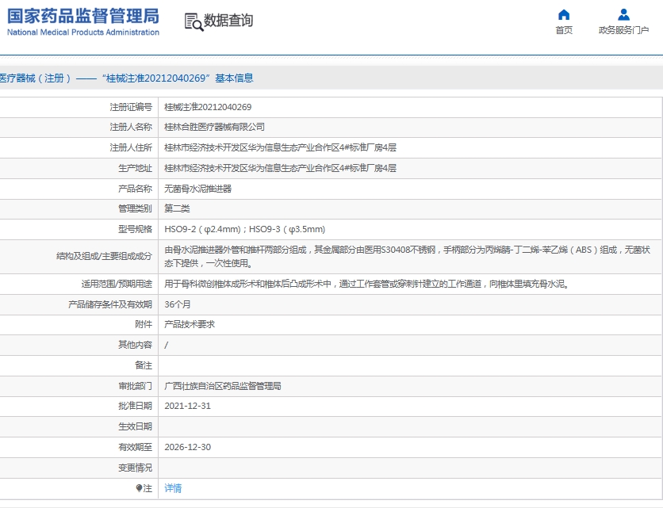The height and width of the screenshot is (508, 663).
Task: Select the page title 医疗器械（注册）基本信息
Action: [126, 78]
